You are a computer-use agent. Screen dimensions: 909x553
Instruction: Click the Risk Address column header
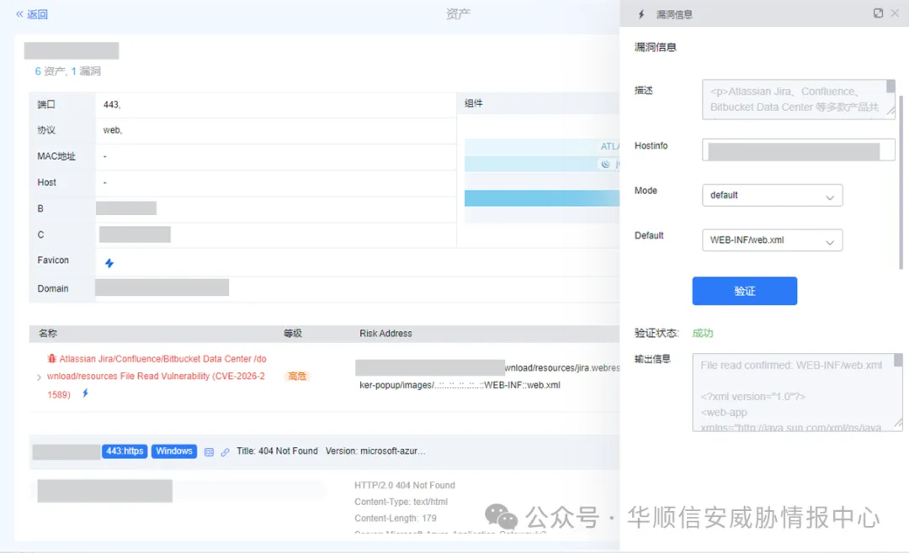click(x=385, y=334)
